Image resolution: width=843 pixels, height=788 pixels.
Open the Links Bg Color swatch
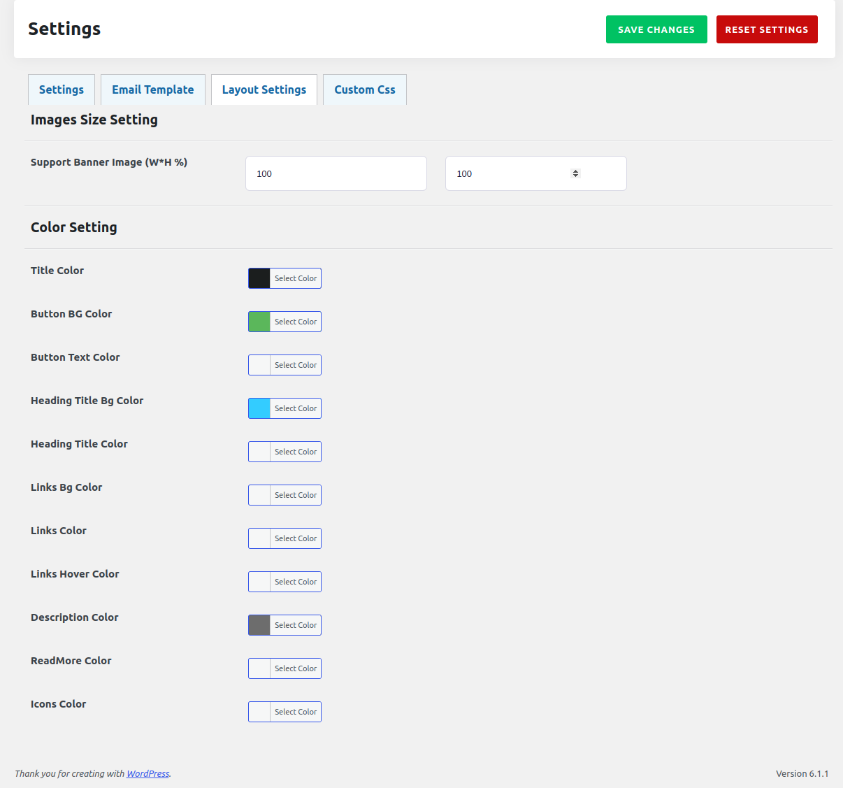[x=259, y=495]
